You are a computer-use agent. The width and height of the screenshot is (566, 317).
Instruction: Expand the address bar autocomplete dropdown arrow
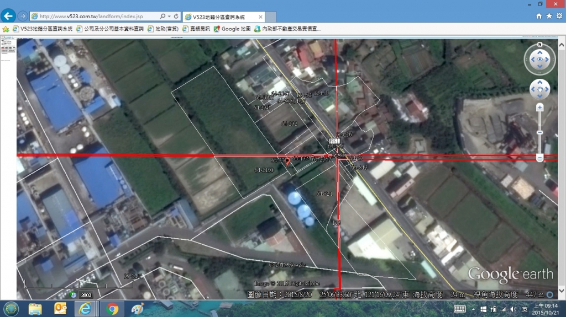[169, 17]
